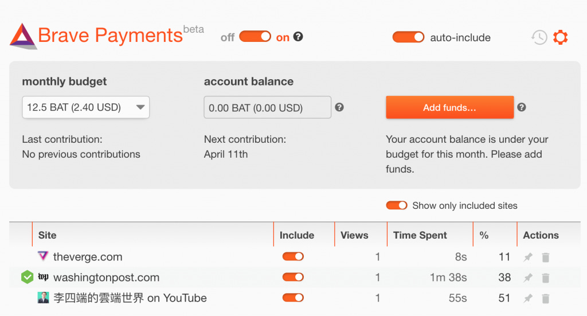Viewport: 587px width, 316px height.
Task: Click help icon beside Add funds button
Action: click(x=522, y=107)
